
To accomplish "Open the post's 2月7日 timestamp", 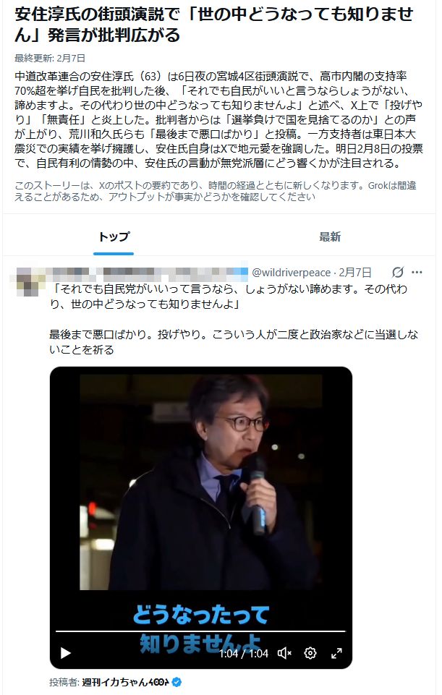I will coord(354,272).
